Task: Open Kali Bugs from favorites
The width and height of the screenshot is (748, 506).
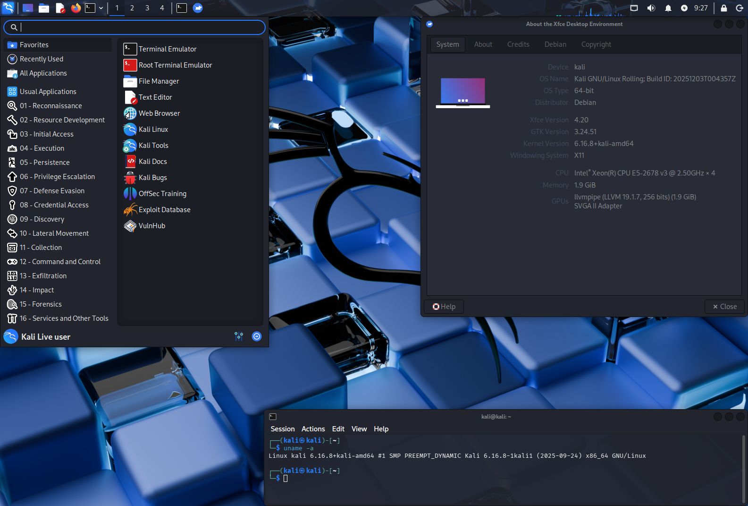Action: 152,178
